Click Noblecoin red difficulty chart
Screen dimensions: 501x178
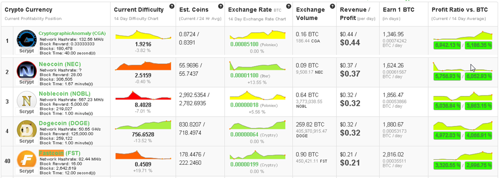click(143, 95)
